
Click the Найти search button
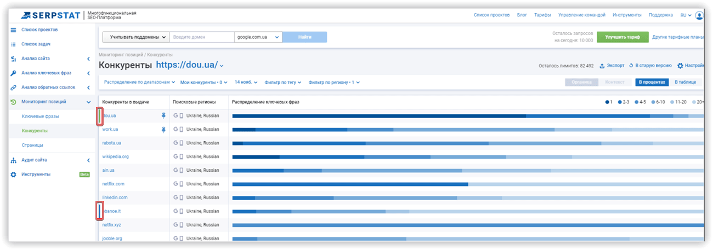tap(305, 37)
